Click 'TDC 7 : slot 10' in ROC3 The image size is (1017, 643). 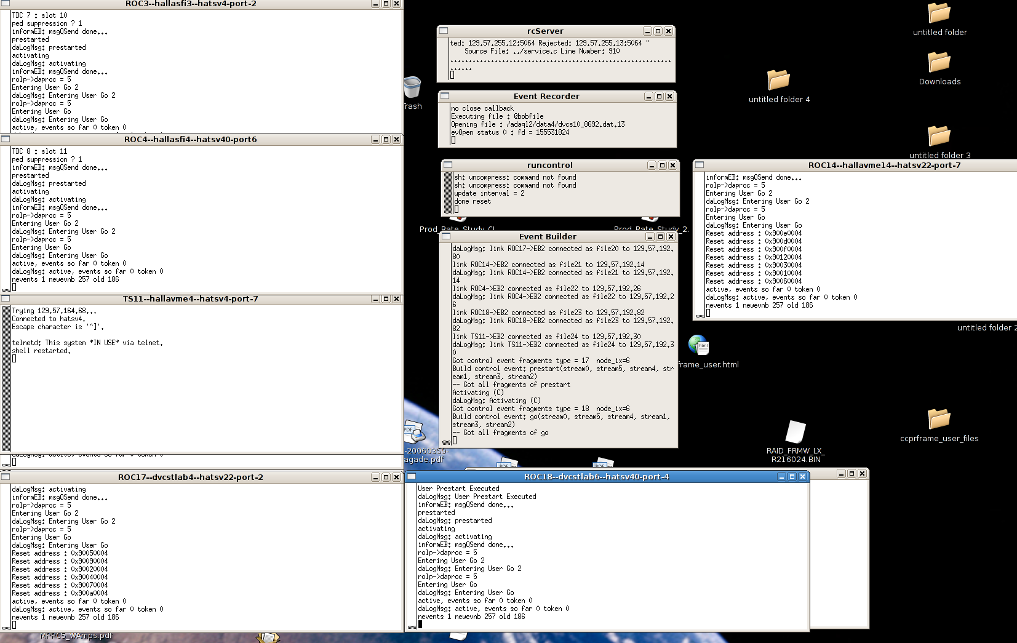click(x=39, y=15)
